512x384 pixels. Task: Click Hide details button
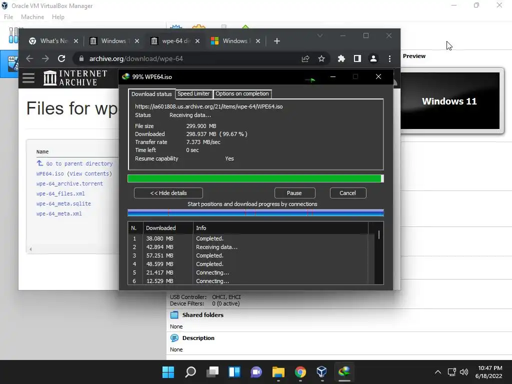[x=168, y=193]
